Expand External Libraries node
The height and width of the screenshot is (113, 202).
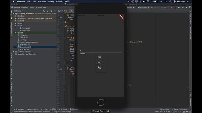click(14, 52)
